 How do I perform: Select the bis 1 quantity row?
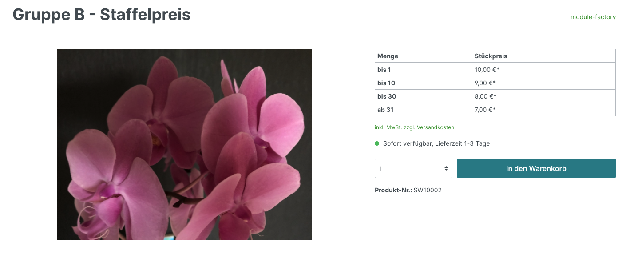point(495,70)
